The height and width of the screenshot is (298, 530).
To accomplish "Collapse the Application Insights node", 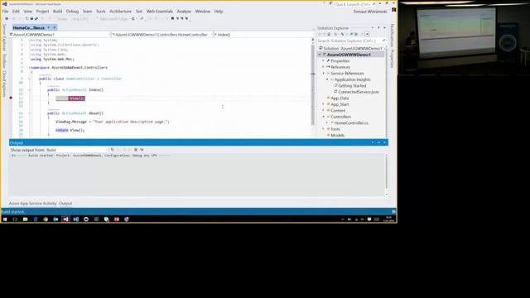I will (327, 79).
